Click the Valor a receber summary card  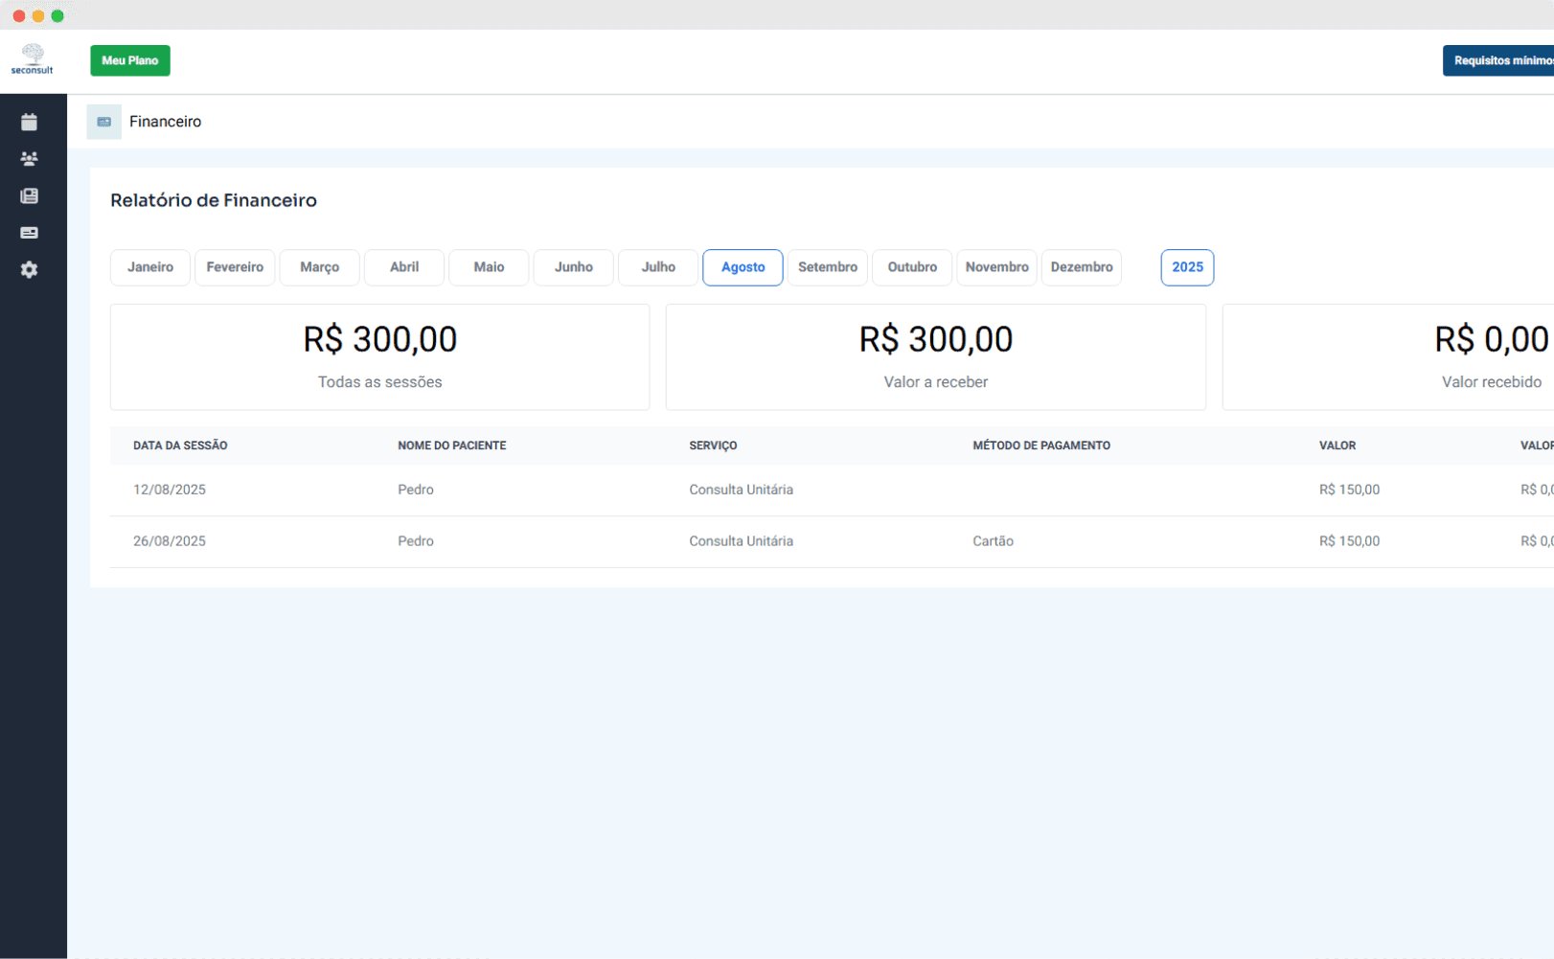935,357
